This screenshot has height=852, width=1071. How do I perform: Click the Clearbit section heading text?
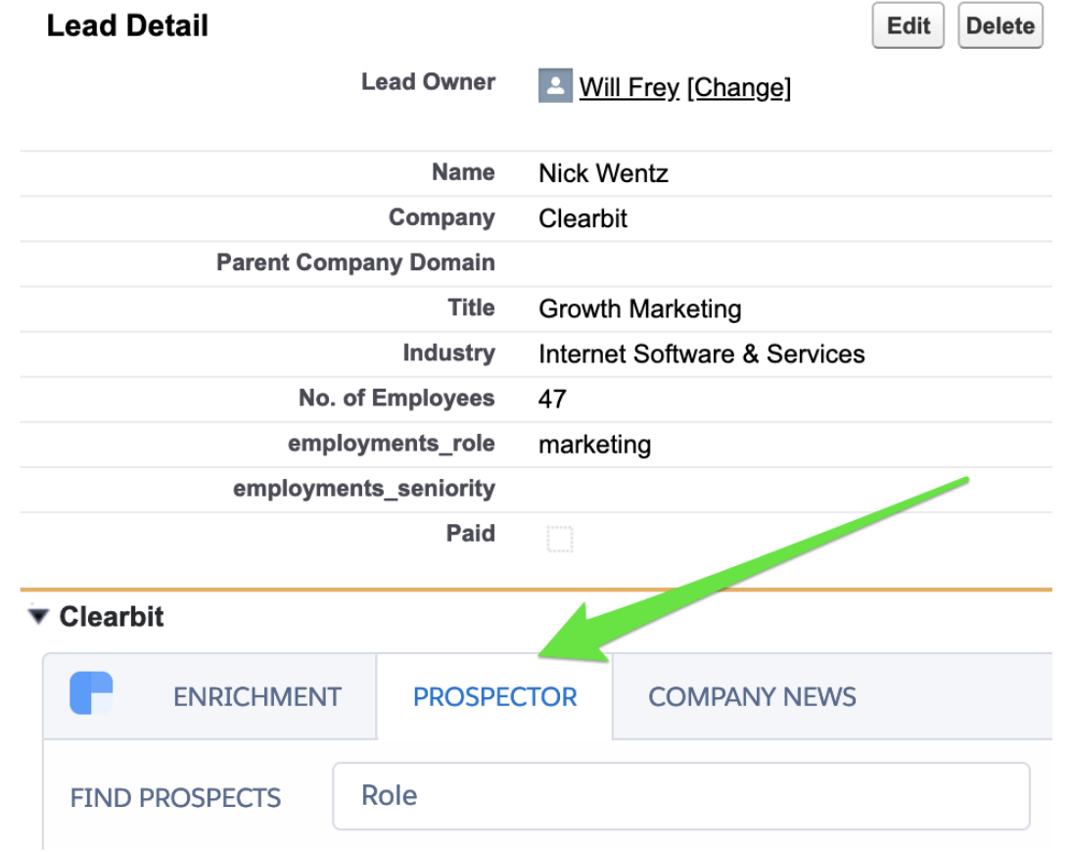(x=112, y=616)
